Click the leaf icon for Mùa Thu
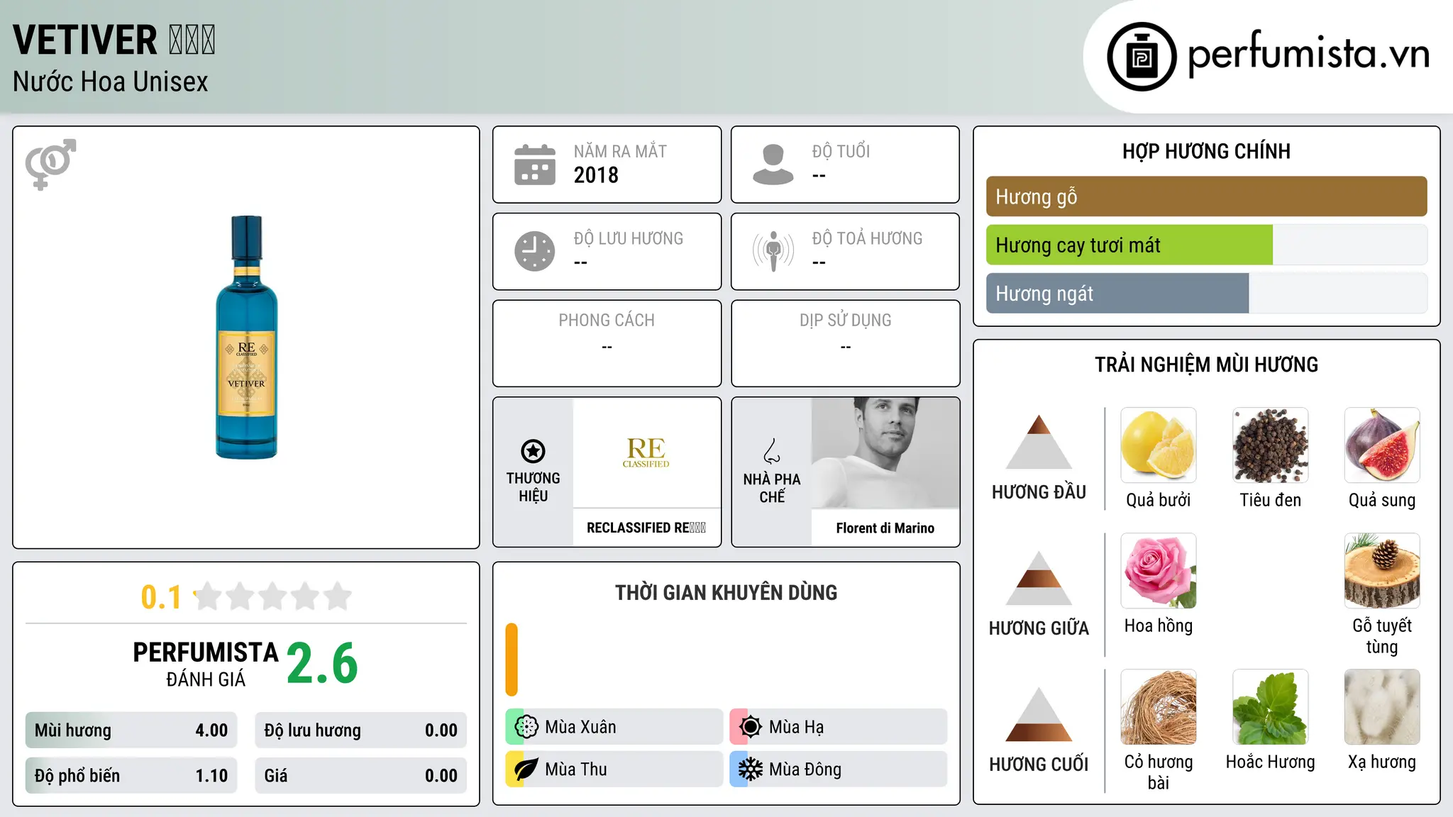 pyautogui.click(x=526, y=769)
